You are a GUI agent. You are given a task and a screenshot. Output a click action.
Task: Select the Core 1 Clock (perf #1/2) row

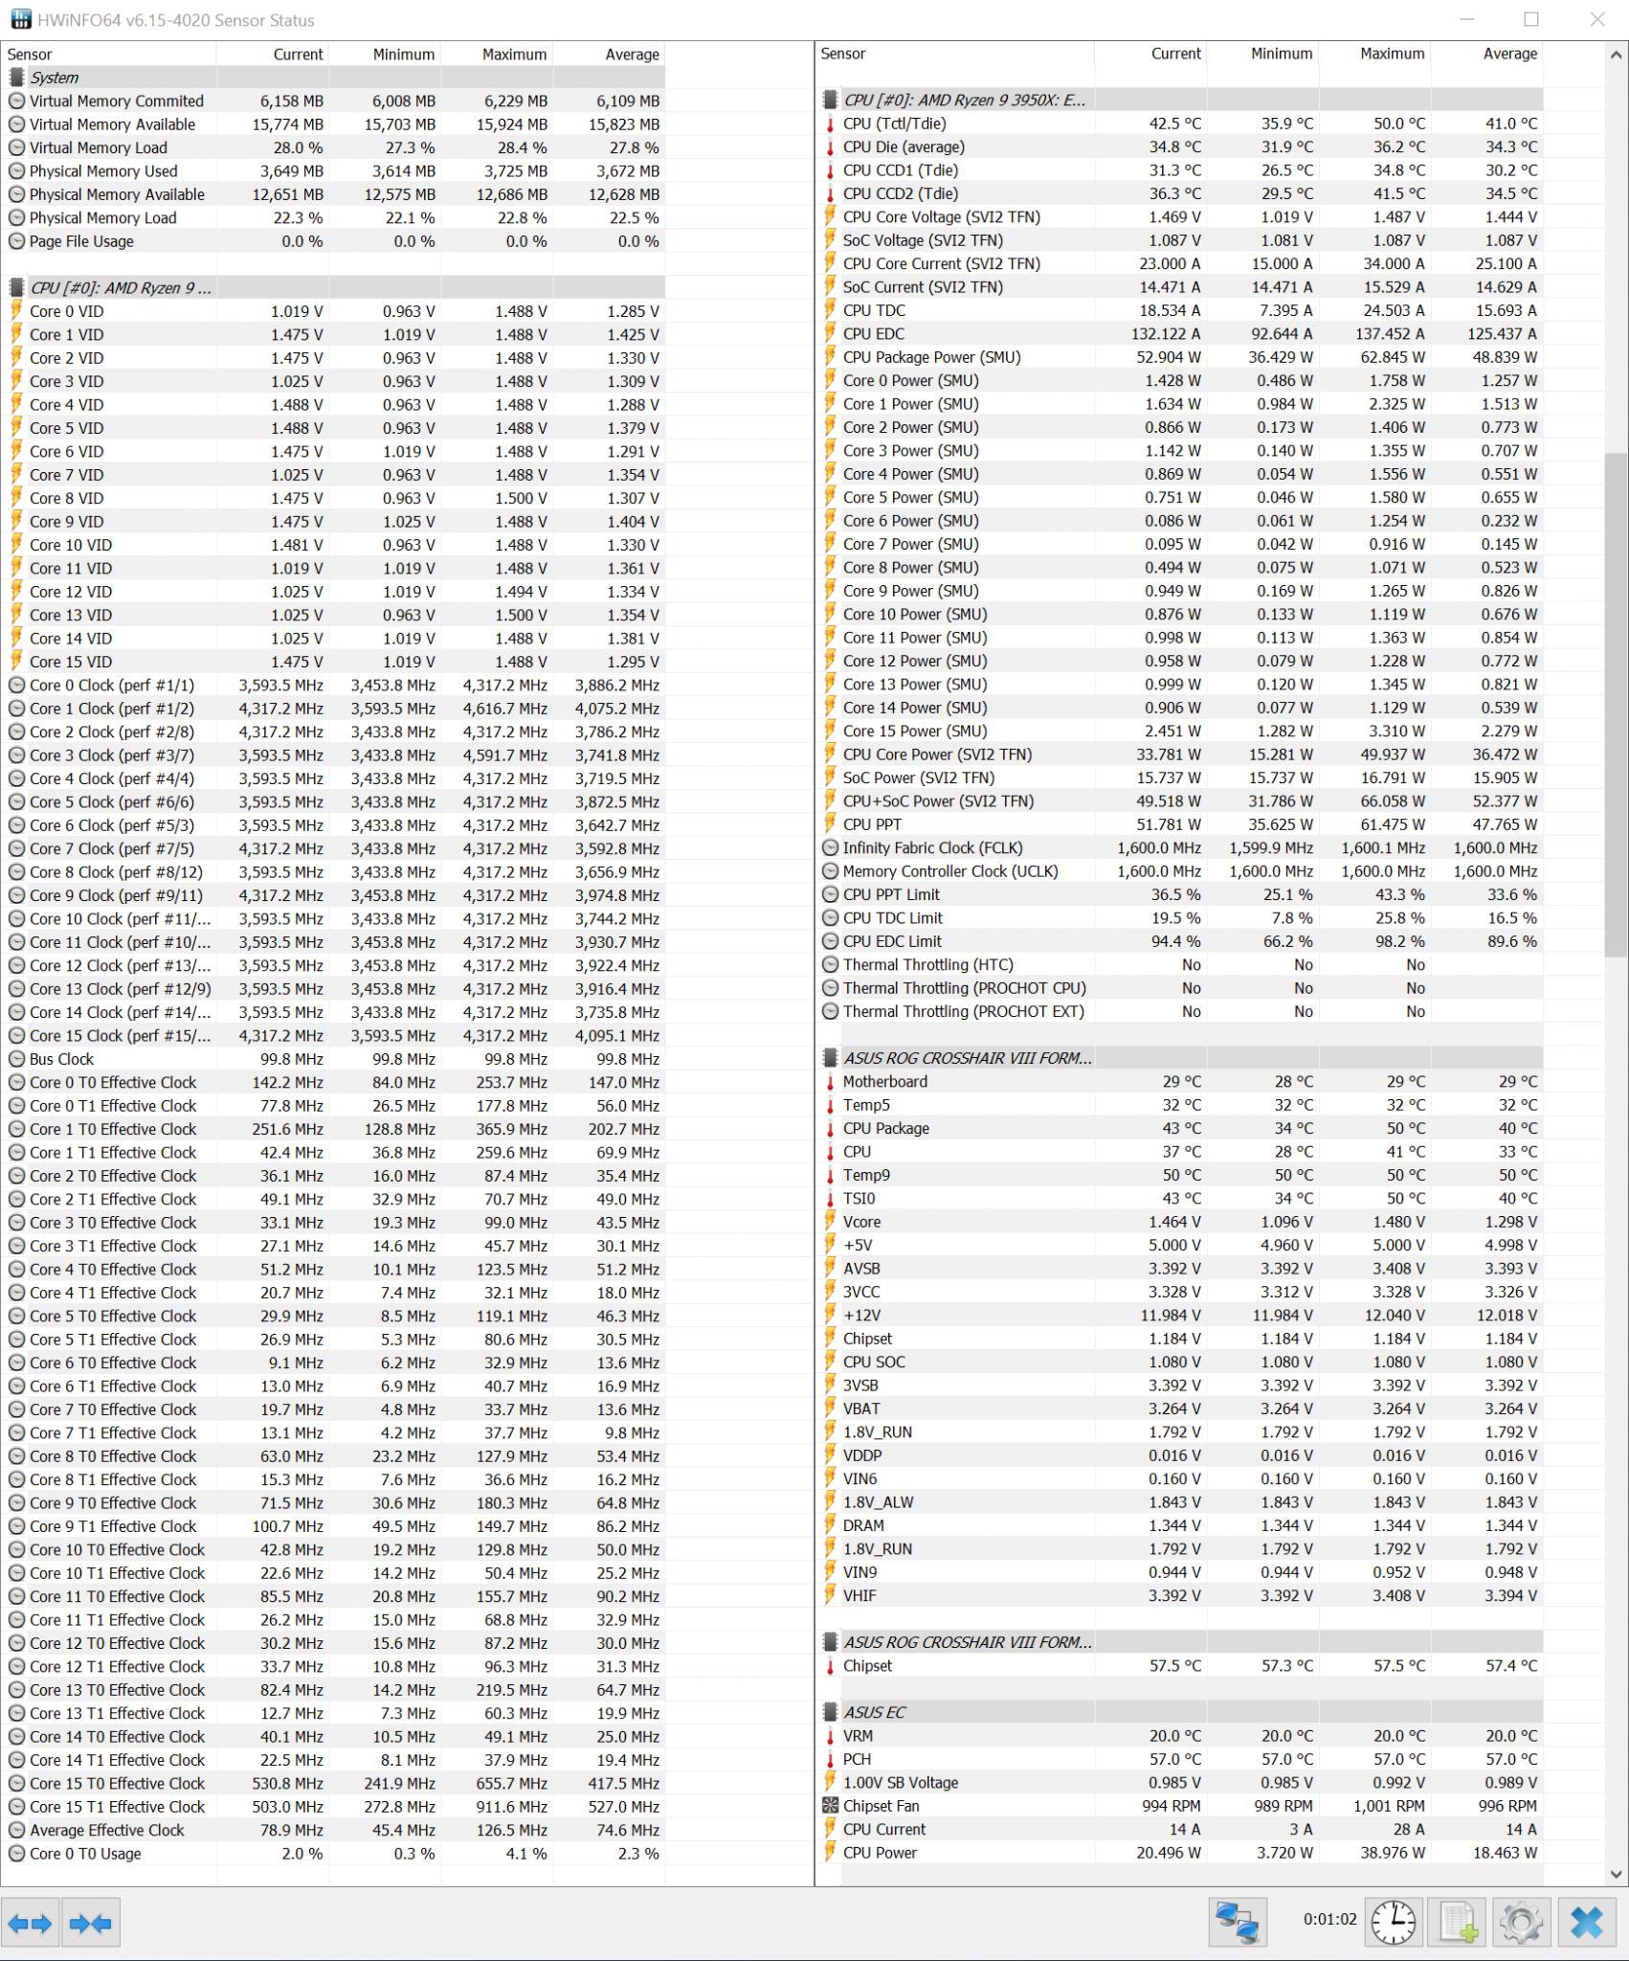click(x=334, y=709)
